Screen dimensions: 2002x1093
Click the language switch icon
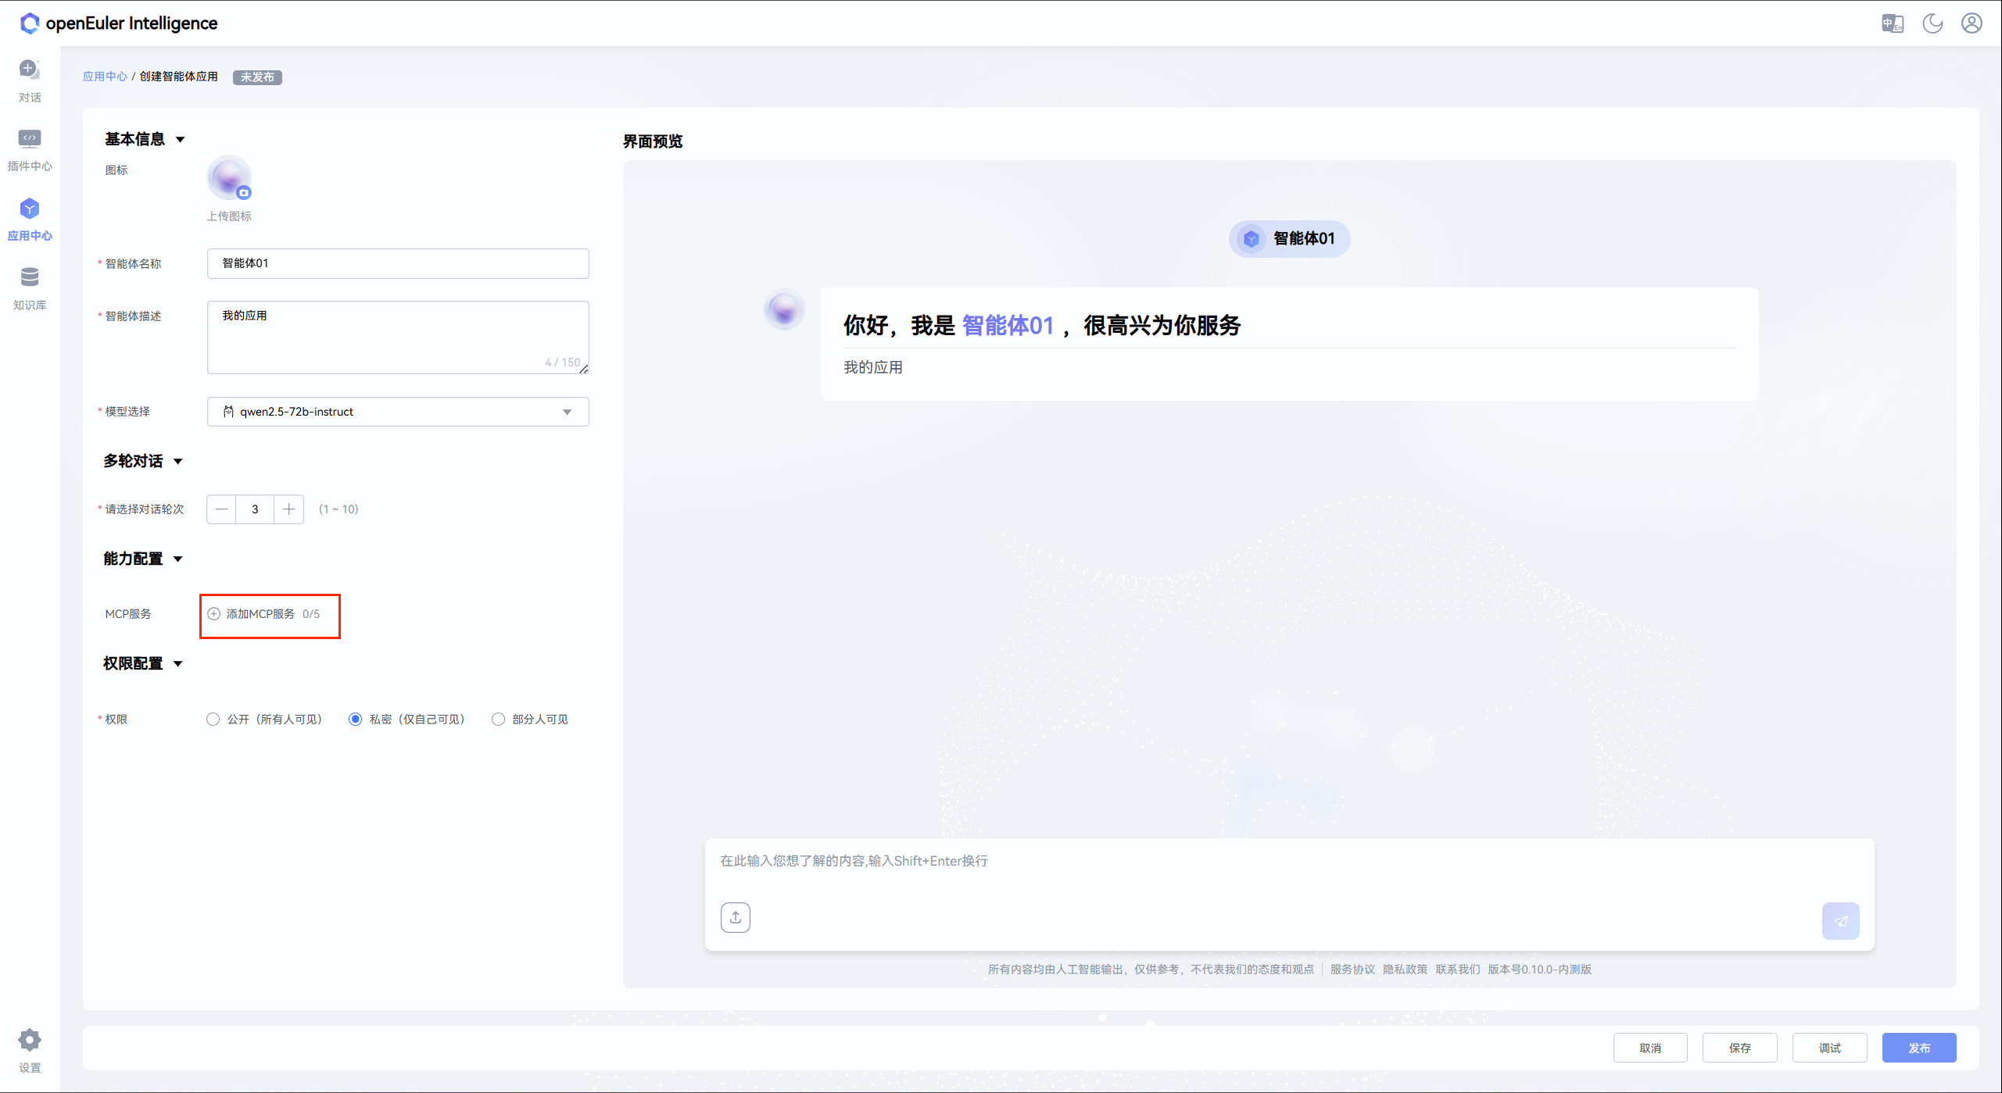coord(1892,23)
